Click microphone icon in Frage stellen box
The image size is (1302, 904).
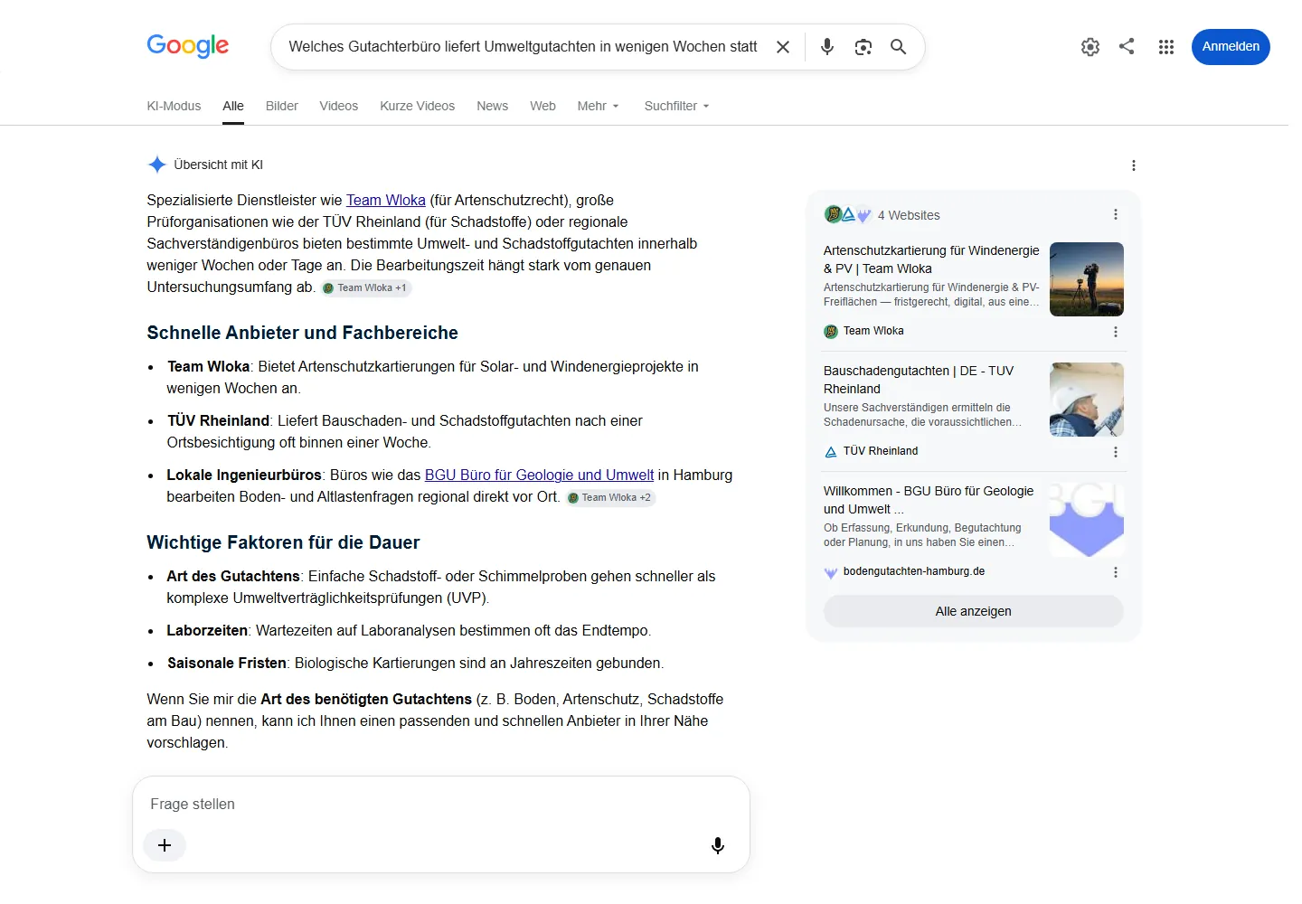[x=718, y=845]
